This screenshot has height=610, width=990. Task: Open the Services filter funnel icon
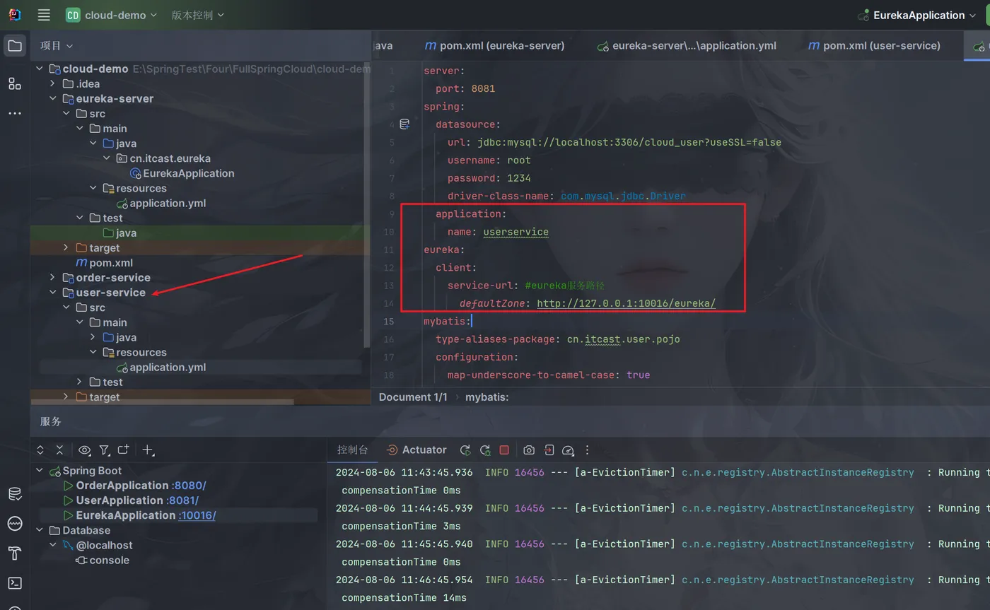coord(105,450)
